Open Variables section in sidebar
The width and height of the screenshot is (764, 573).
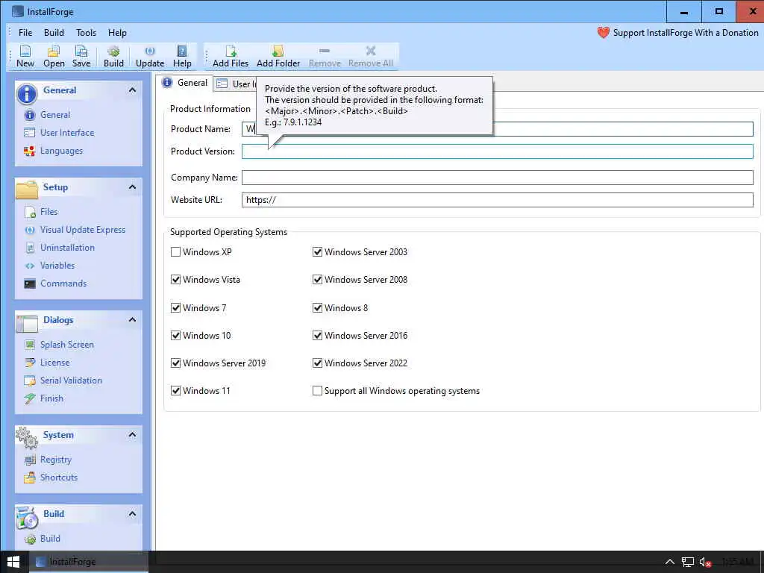click(57, 266)
